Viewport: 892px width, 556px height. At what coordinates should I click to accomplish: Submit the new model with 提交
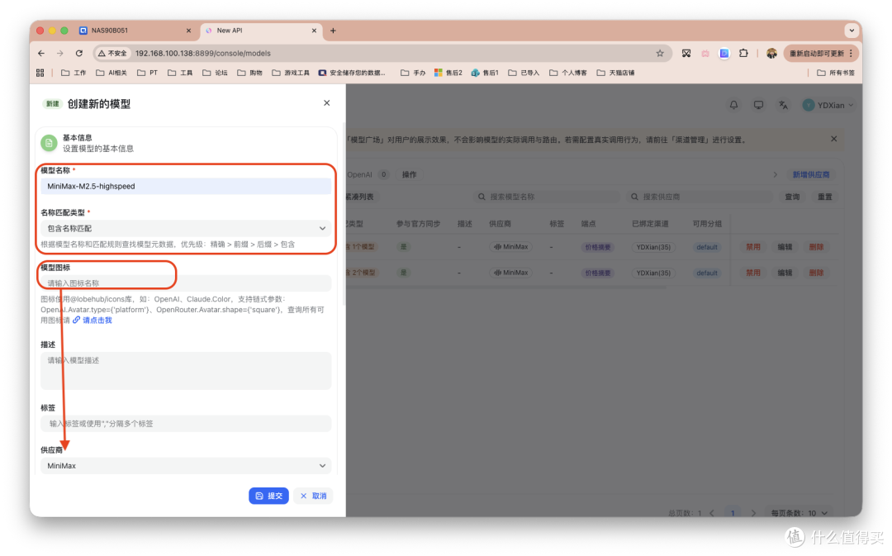[268, 496]
